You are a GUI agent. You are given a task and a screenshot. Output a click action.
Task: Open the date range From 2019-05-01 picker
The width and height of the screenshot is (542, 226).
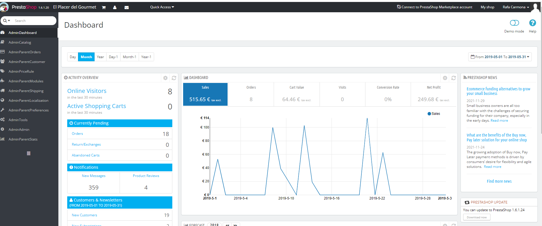click(500, 57)
